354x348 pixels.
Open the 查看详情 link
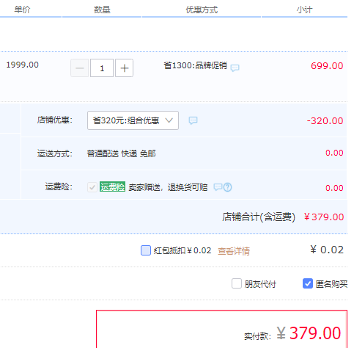[x=234, y=251]
